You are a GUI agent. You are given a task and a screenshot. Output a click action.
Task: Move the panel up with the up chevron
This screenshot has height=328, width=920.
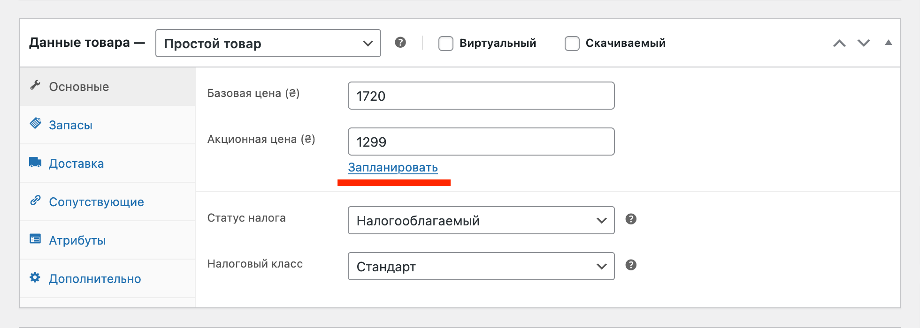click(839, 43)
